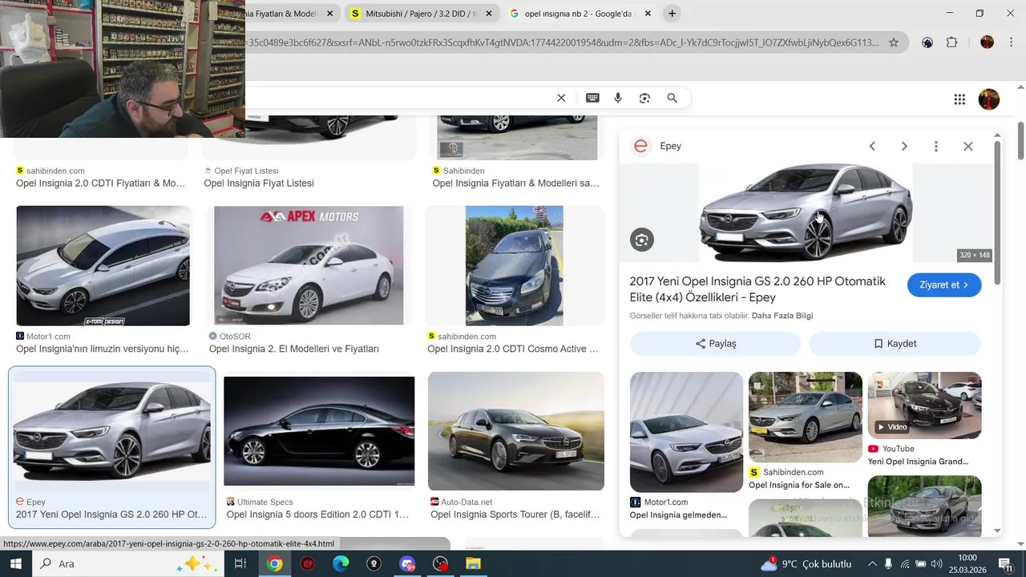Bookmark this page with the star icon
The image size is (1026, 577).
894,42
